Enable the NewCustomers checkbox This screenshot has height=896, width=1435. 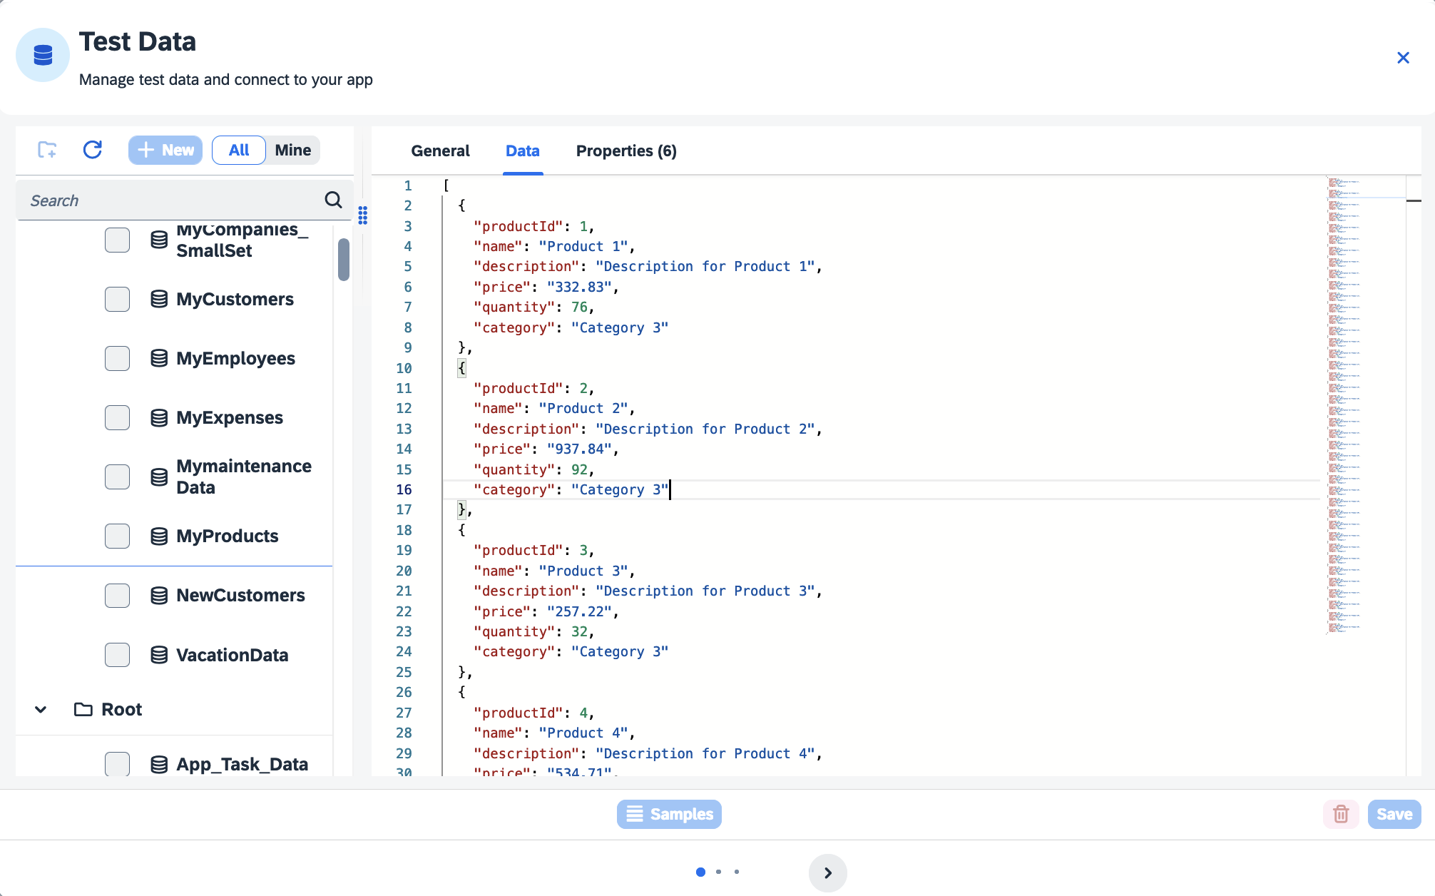point(117,595)
